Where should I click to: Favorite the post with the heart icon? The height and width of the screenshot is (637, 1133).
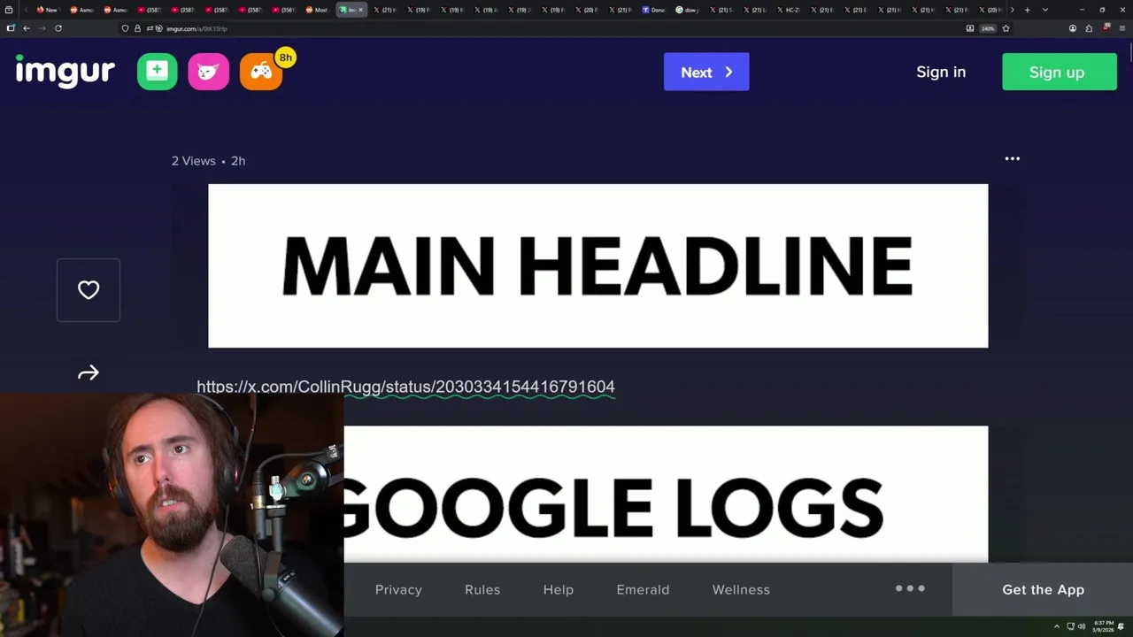[x=89, y=290]
